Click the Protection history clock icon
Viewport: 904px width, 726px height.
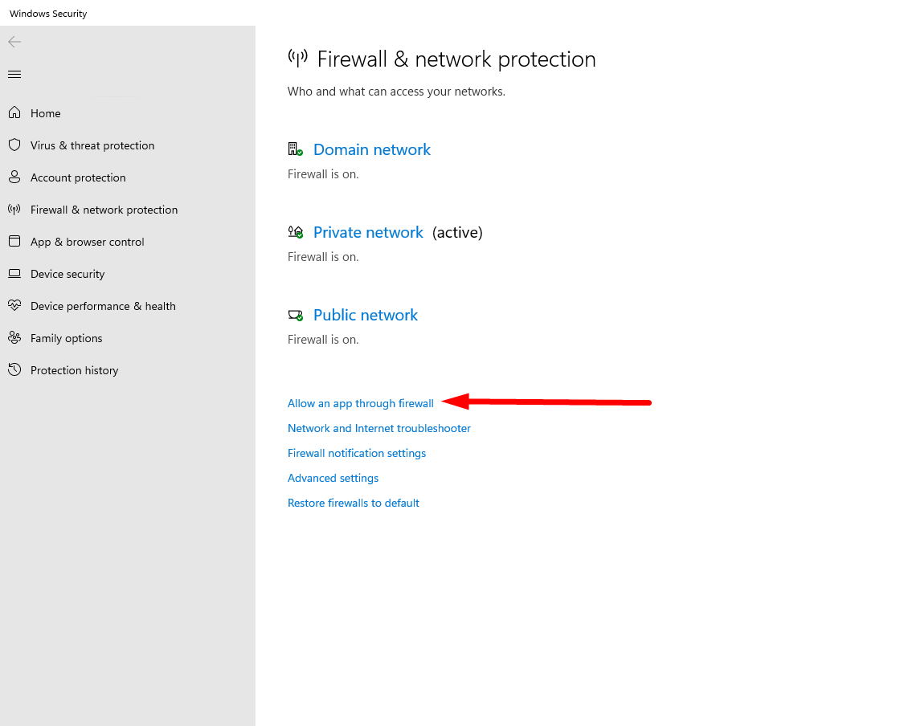pyautogui.click(x=14, y=370)
